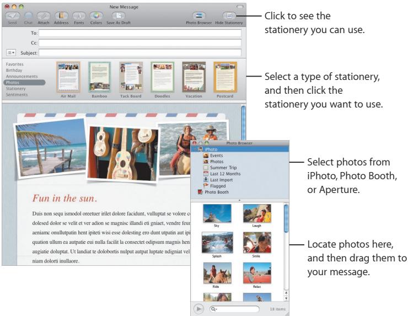Choose Tack Board stationery thumbnail
The image size is (408, 316).
point(131,77)
